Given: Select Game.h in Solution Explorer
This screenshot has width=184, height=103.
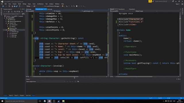Looking at the screenshot, I should [x=13, y=27].
